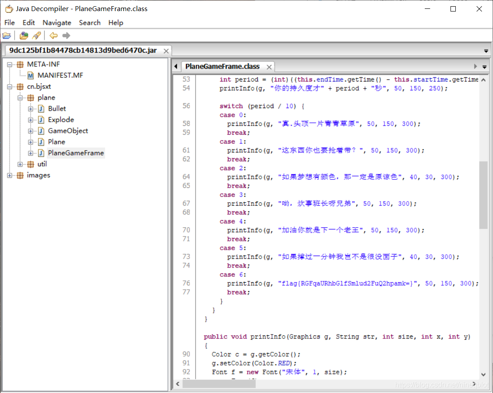Screen dimensions: 493x393
Task: Go forward with the right arrow icon
Action: (66, 35)
